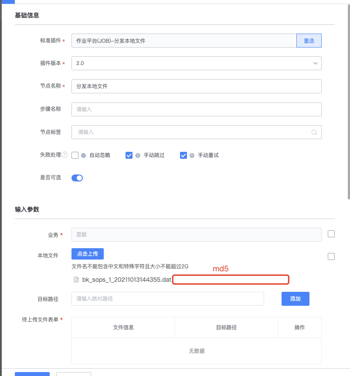Image resolution: width=350 pixels, height=376 pixels.
Task: Check the box right of 本地文件 section
Action: 331,256
